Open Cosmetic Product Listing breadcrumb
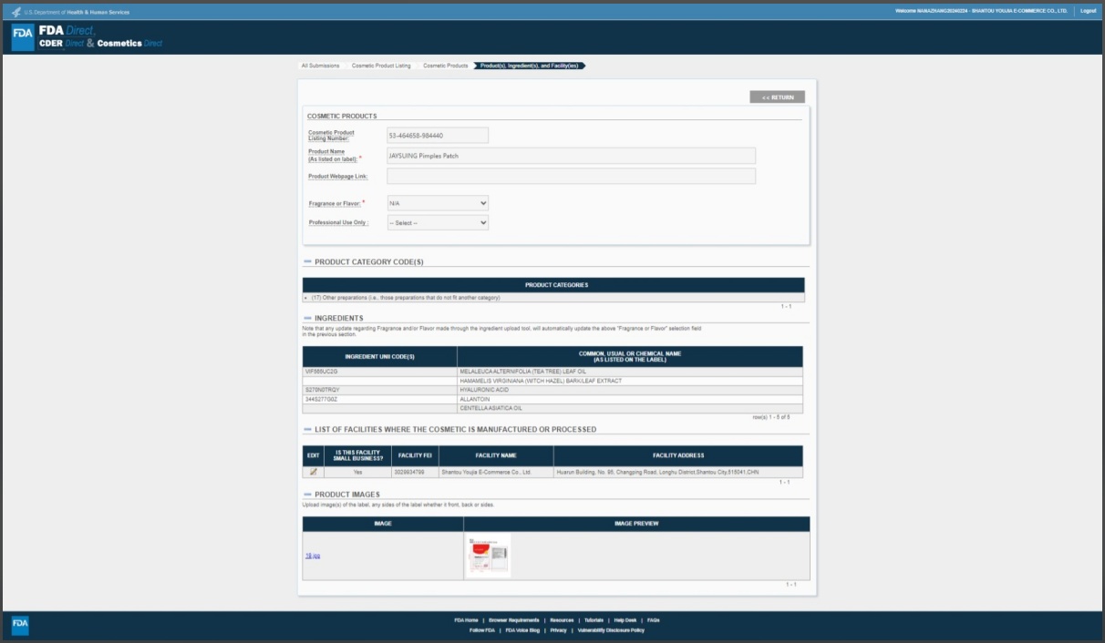This screenshot has width=1105, height=643. point(381,66)
